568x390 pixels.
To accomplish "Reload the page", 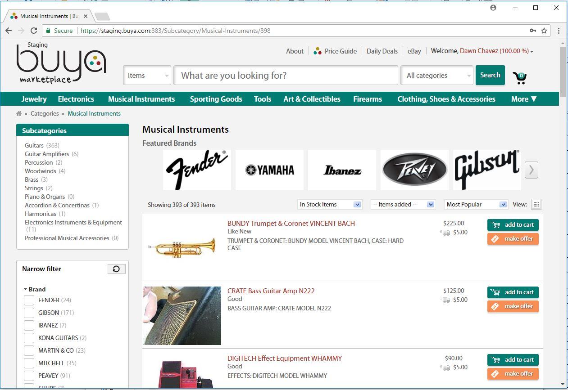I will point(34,31).
